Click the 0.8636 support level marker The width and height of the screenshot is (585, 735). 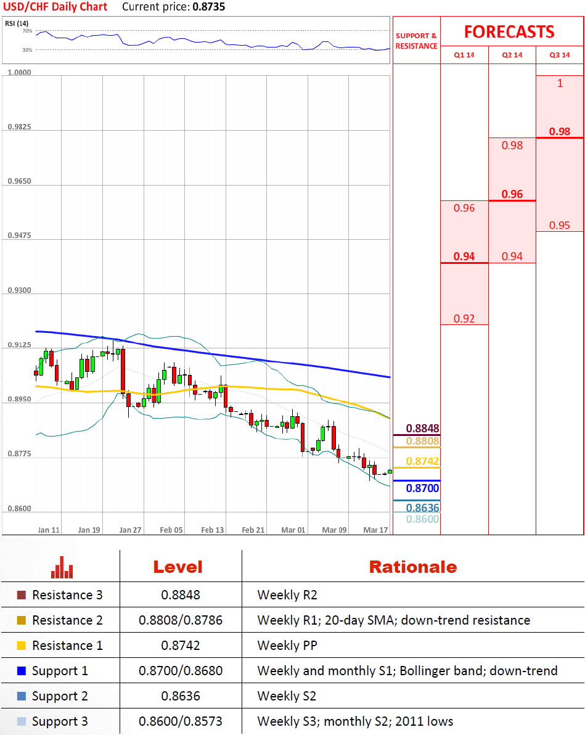point(423,507)
